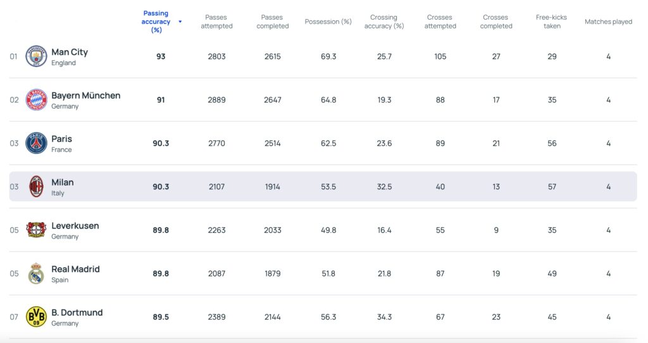Sort by Free-kicks taken header
This screenshot has height=343, width=648.
[552, 22]
